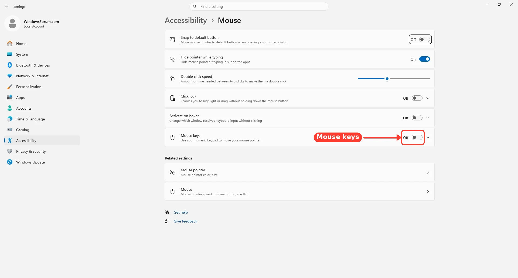
Task: Expand the Mouse keys options chevron
Action: click(x=428, y=137)
